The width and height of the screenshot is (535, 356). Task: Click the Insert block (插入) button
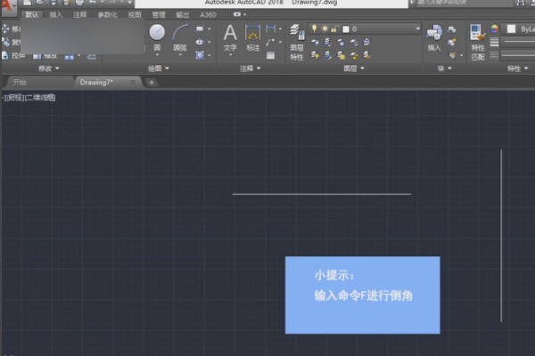[434, 37]
